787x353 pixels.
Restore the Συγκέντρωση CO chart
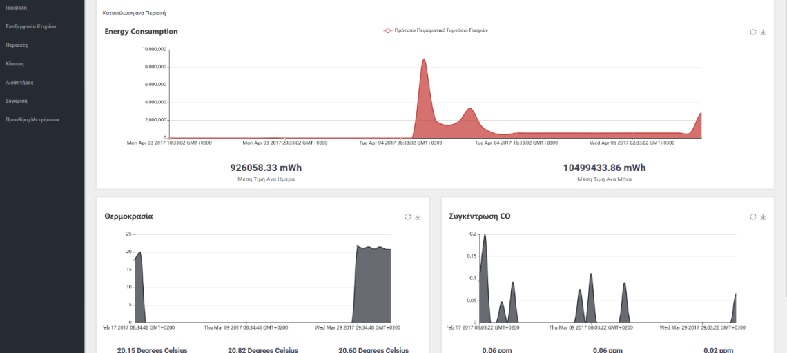tap(753, 216)
